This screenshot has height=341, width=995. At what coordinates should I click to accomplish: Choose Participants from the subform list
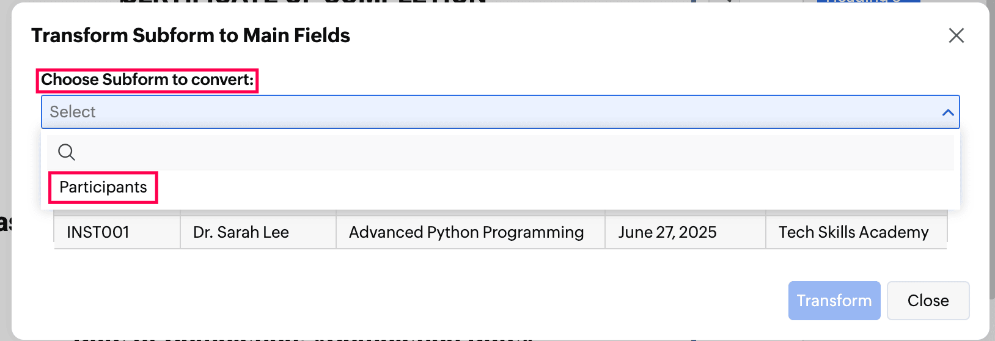[103, 187]
